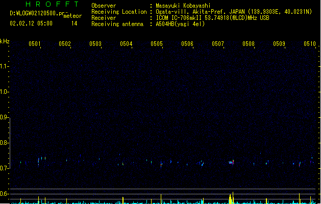This screenshot has height=204, width=321.
Task: Click the meteor count value 14
Action: click(x=75, y=23)
